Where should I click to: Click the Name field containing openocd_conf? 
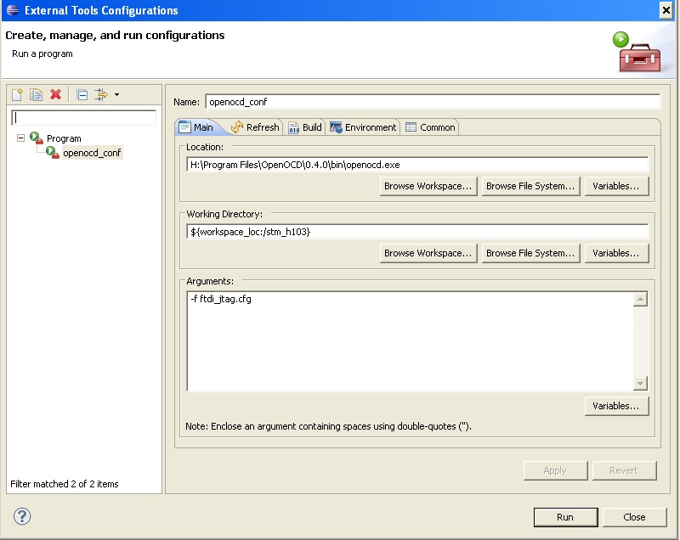[433, 102]
